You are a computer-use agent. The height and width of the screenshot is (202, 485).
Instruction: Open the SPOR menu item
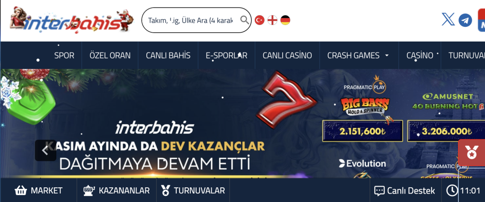click(64, 56)
